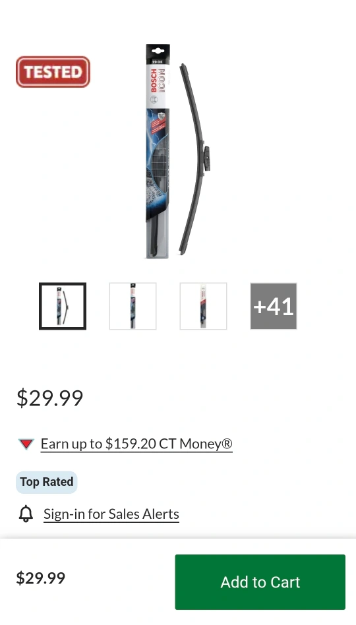Click the Bosch ICON packaged blade in main image
Image resolution: width=356 pixels, height=625 pixels.
click(x=158, y=152)
